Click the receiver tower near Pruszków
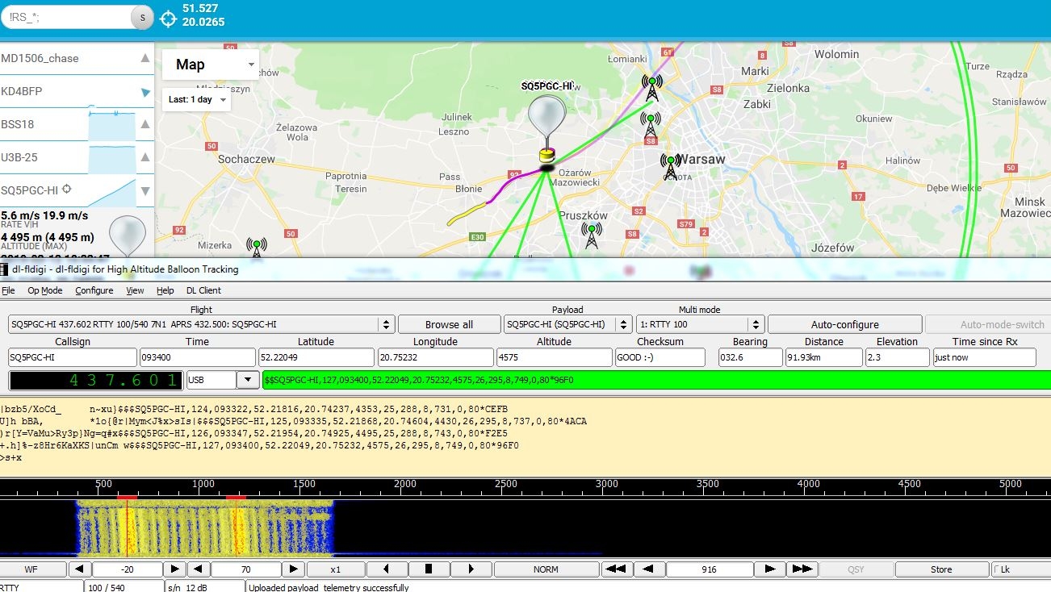The image size is (1051, 592). tap(592, 236)
